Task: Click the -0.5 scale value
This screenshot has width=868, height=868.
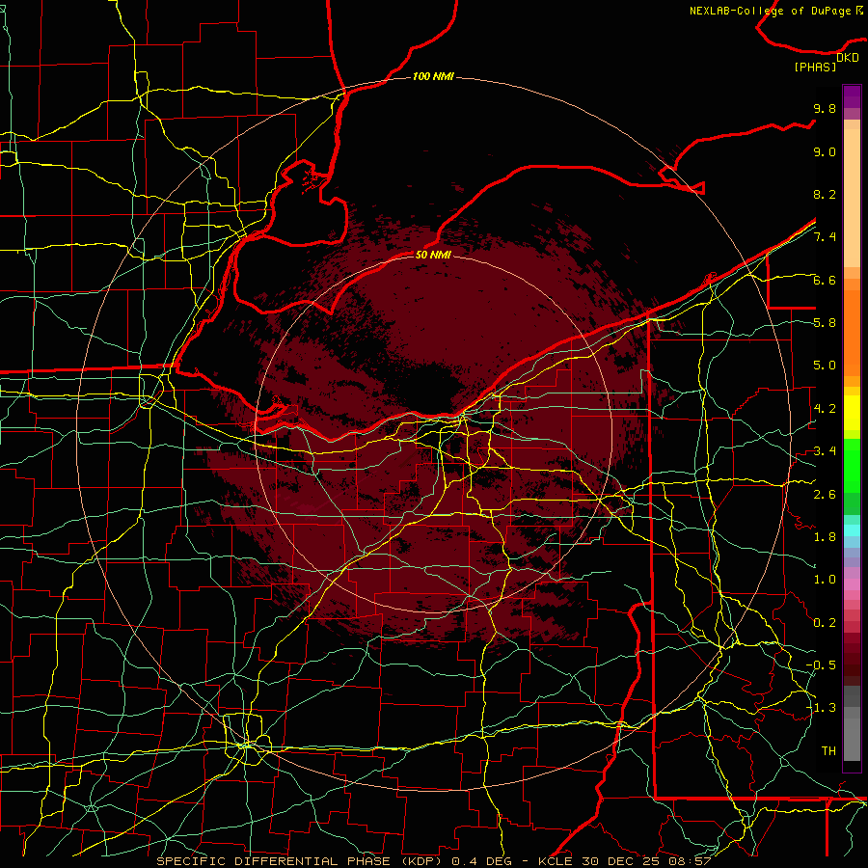Action: [x=821, y=665]
